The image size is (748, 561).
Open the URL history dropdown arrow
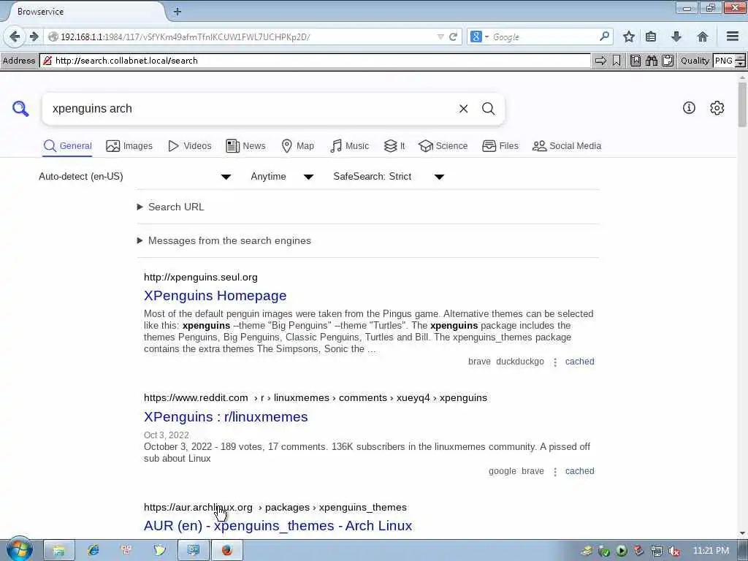point(440,37)
